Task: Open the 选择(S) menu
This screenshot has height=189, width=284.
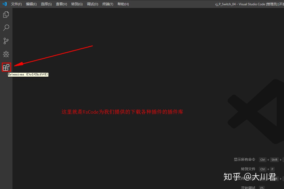Action: [x=46, y=4]
